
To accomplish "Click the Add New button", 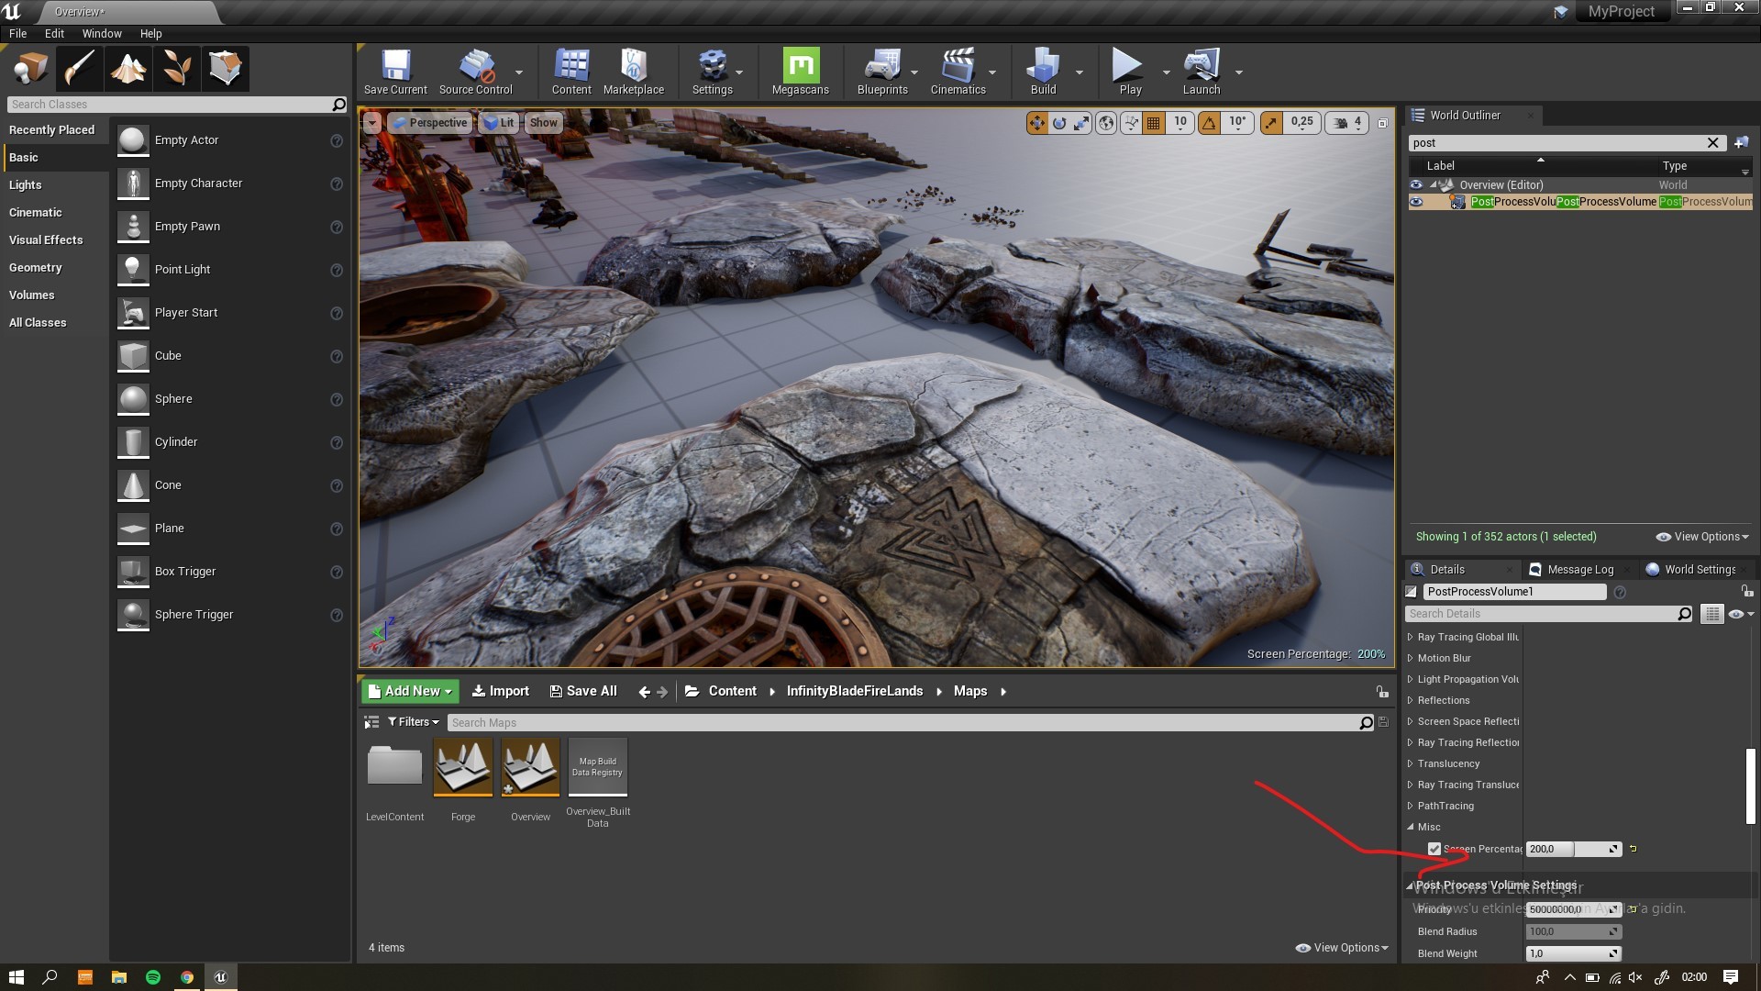I will click(x=411, y=691).
